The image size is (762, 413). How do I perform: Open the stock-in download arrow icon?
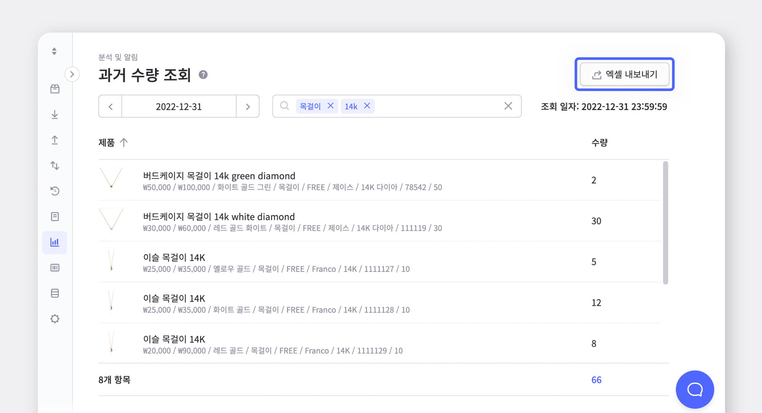55,114
